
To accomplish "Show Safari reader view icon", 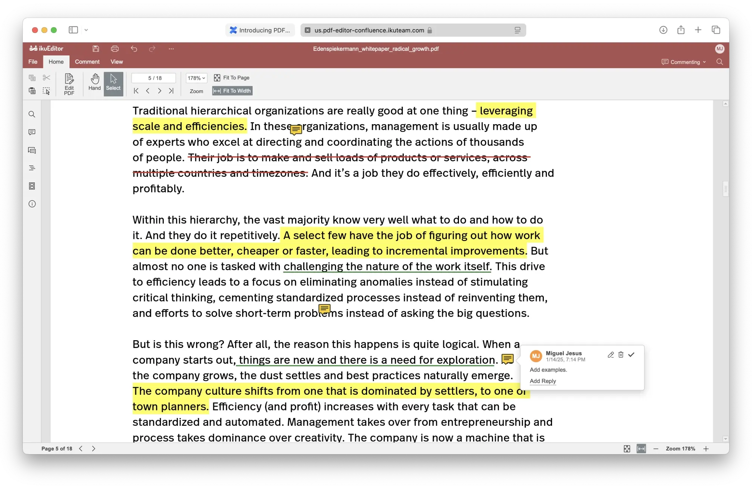I will [517, 30].
